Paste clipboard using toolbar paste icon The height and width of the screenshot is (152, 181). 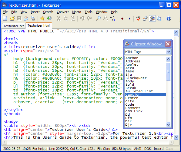[x=73, y=18]
